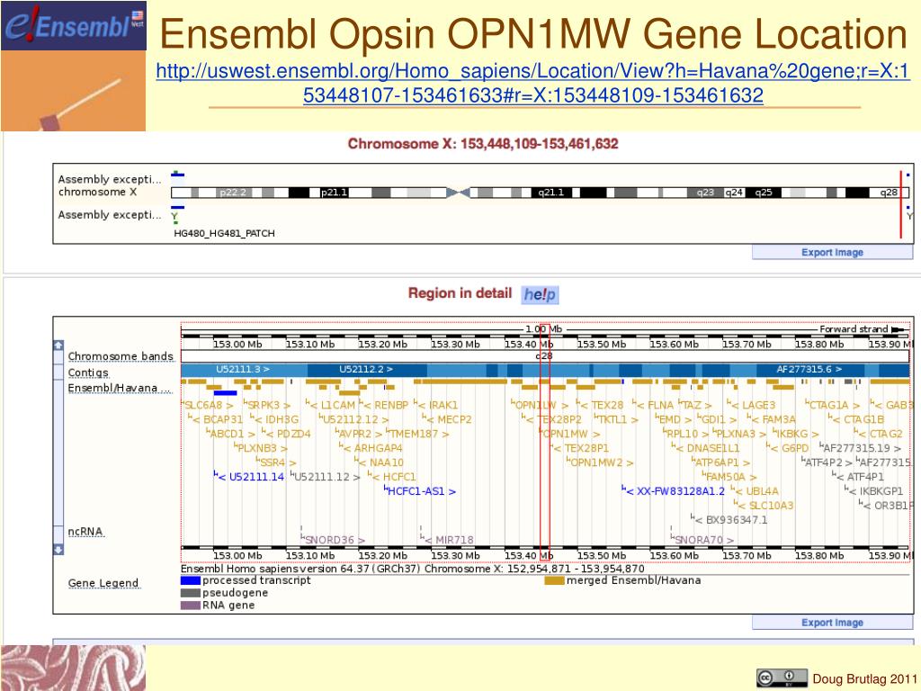The image size is (921, 691).
Task: Select the OPN1MW gene label
Action: pos(568,434)
